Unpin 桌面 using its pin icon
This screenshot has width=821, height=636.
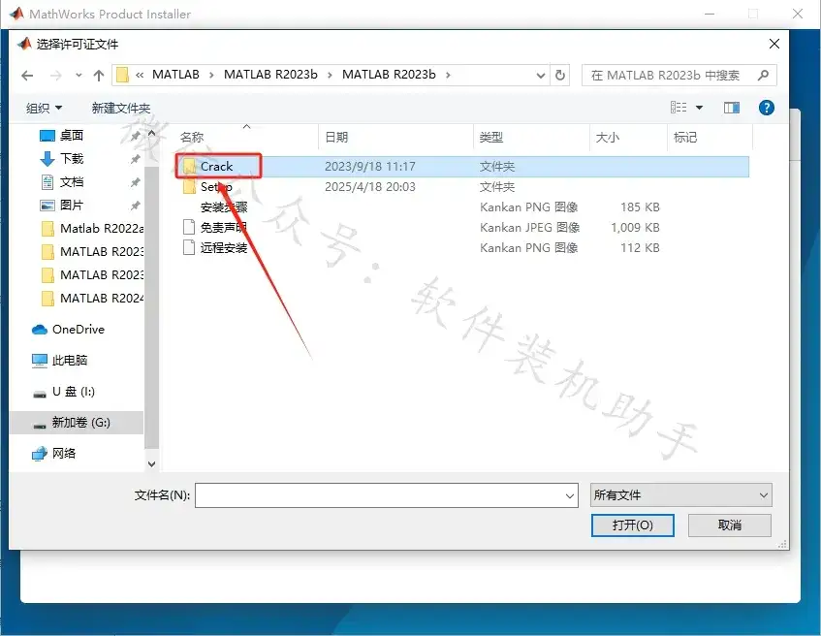pos(135,136)
